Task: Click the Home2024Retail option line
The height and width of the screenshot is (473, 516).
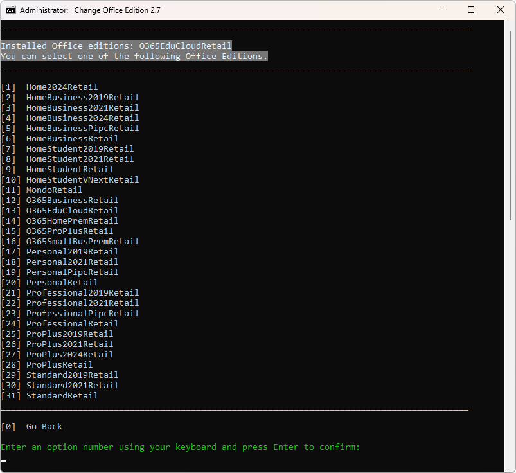Action: 62,87
